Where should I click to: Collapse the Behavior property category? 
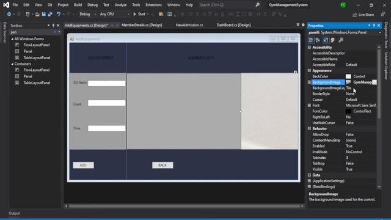click(310, 129)
